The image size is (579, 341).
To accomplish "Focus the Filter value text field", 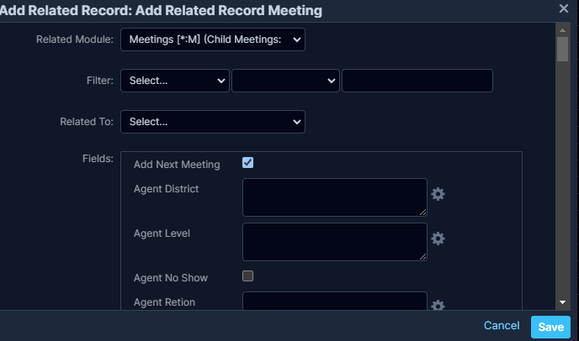I will [x=417, y=81].
